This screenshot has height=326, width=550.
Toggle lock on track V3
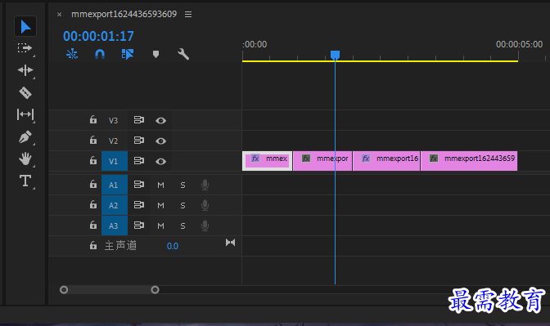[93, 120]
